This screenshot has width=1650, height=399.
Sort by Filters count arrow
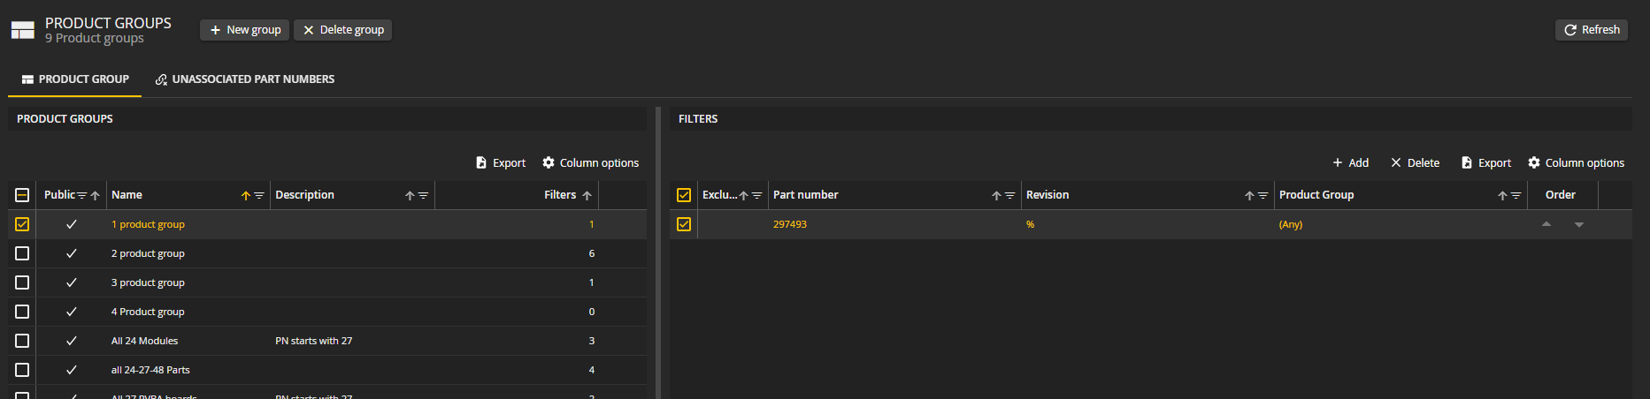click(587, 196)
